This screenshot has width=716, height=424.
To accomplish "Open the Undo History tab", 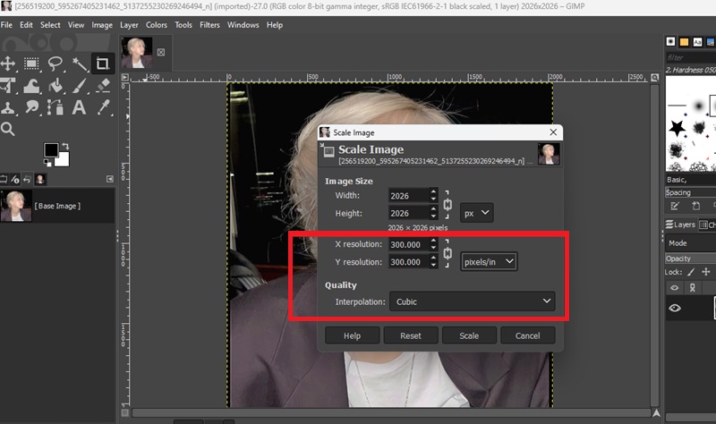I will pos(28,180).
